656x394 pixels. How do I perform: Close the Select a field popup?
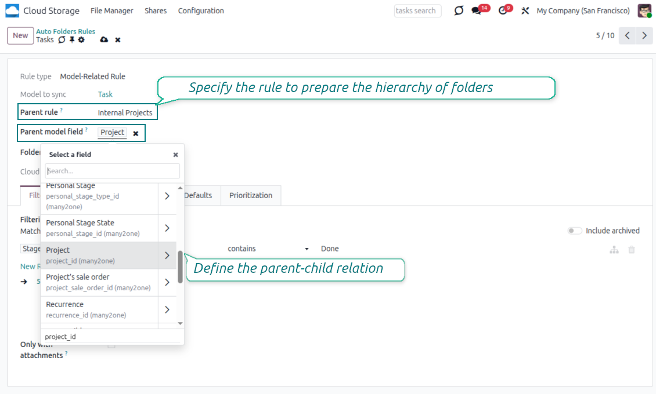[175, 155]
